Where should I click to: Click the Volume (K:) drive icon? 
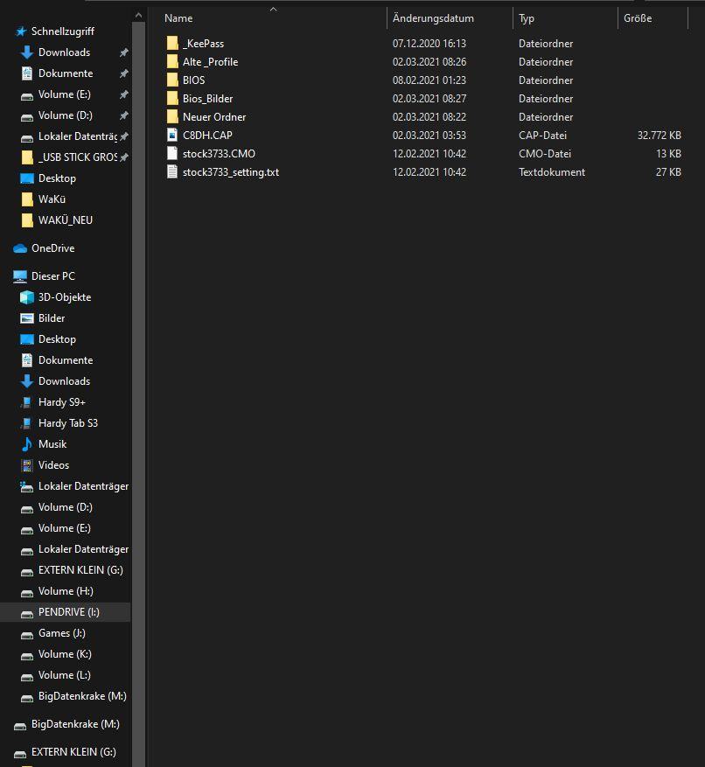coord(27,656)
